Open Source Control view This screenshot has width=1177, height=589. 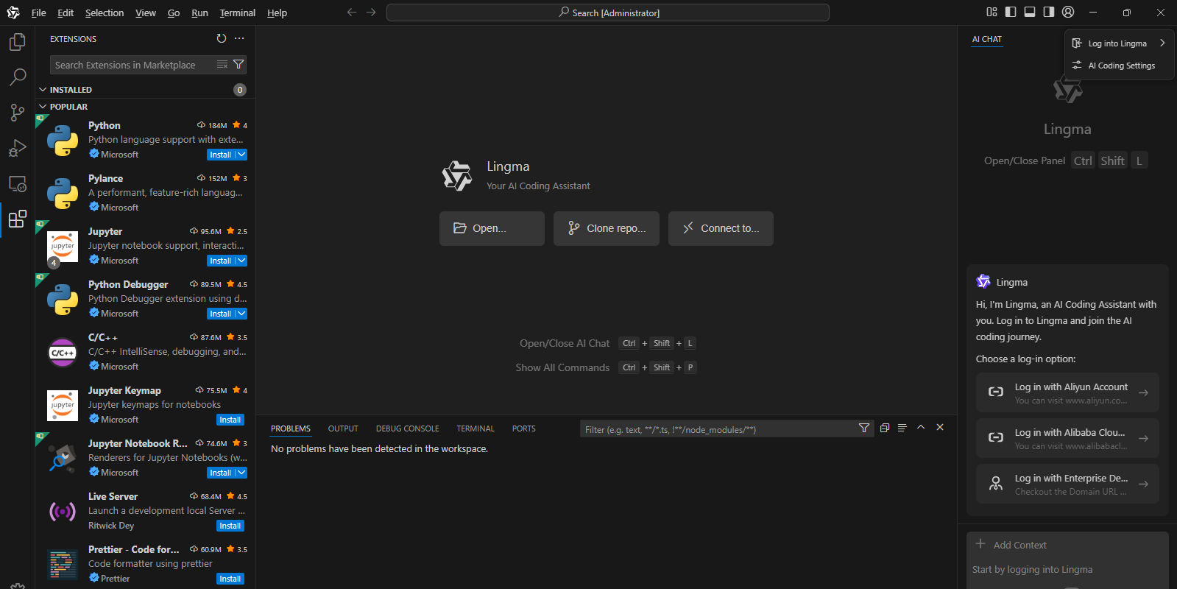click(18, 112)
